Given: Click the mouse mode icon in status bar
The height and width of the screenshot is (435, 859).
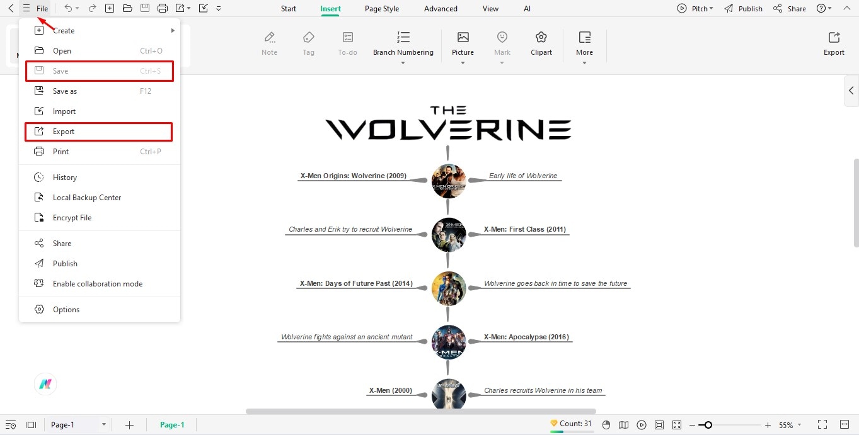Looking at the screenshot, I should coord(606,425).
